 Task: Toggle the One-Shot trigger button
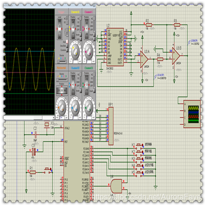click(x=67, y=46)
